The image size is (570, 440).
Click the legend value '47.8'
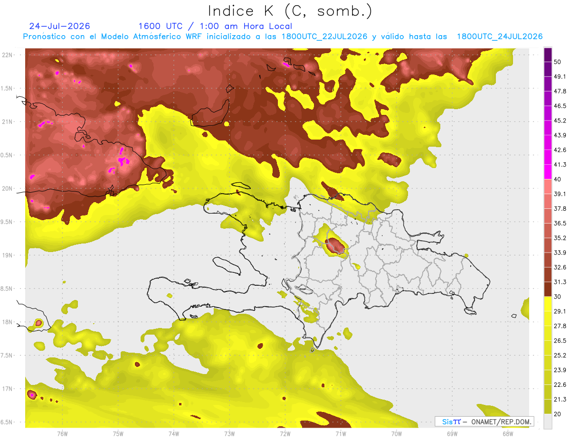click(560, 91)
